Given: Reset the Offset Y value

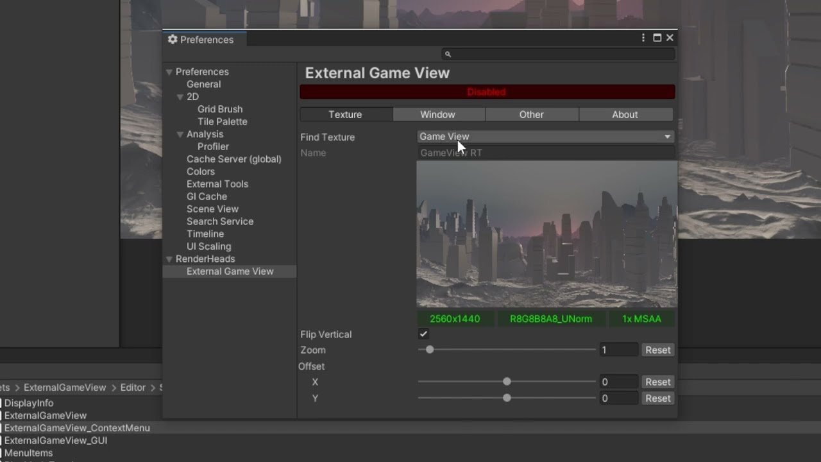Looking at the screenshot, I should (657, 398).
